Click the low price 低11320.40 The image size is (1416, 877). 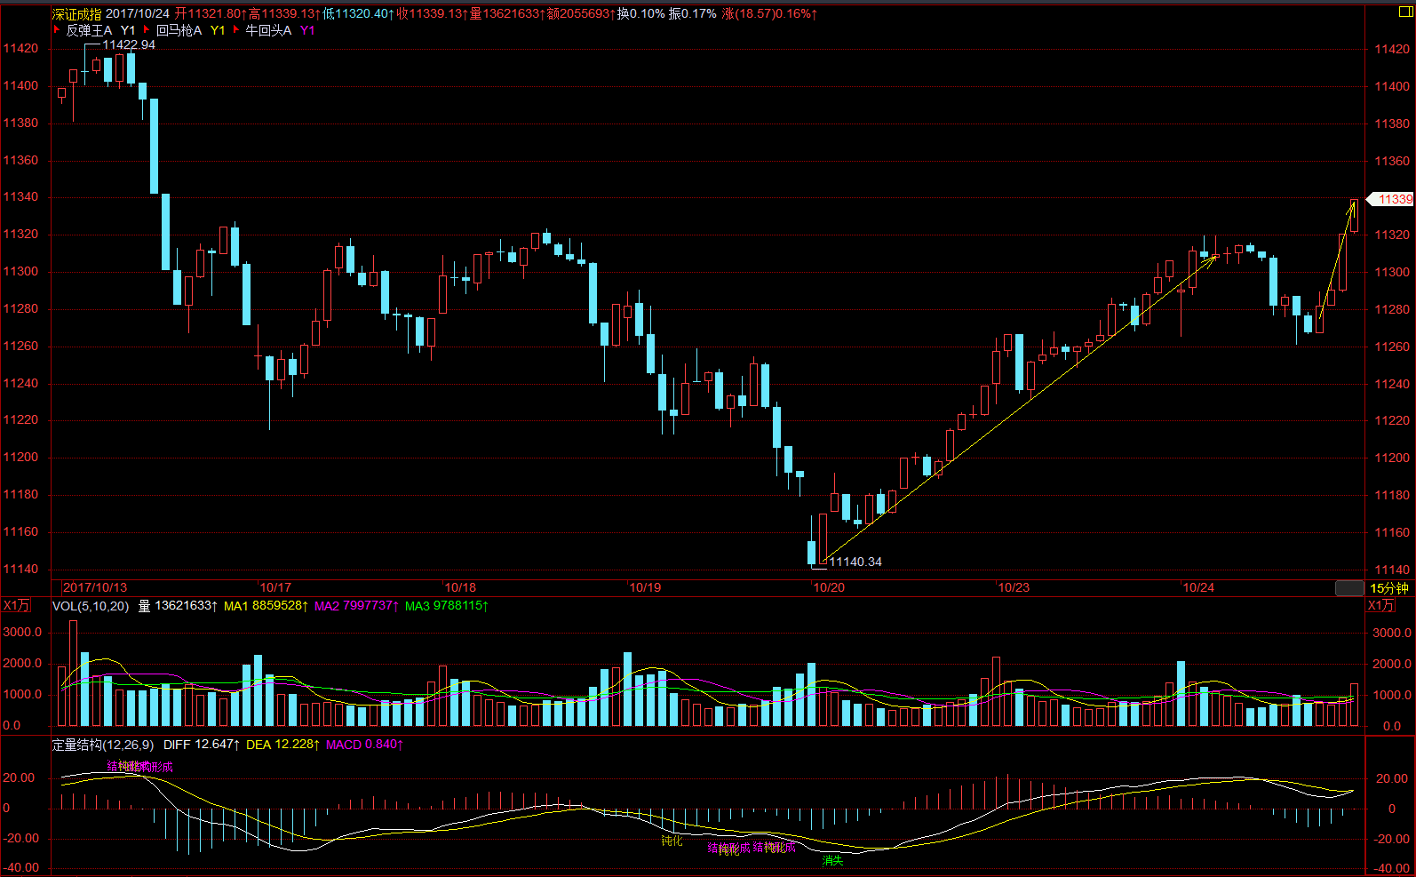pyautogui.click(x=359, y=14)
